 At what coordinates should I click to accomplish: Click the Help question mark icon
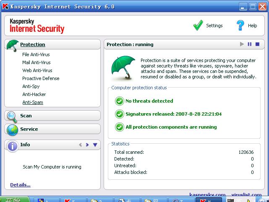click(x=240, y=25)
